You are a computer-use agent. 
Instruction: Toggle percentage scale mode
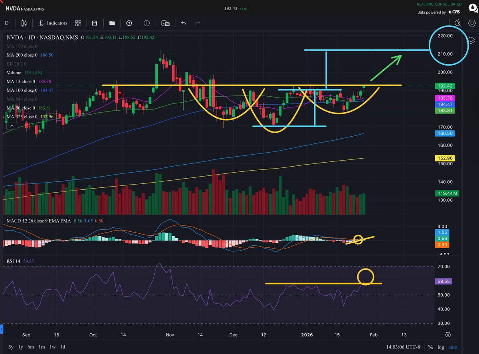[x=430, y=347]
